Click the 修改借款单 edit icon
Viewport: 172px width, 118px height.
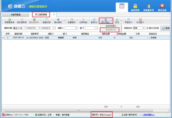(22, 20)
